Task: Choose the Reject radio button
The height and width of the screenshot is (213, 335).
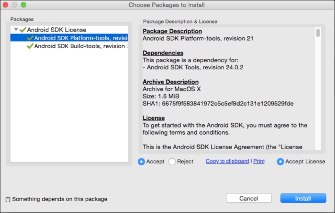Action: 172,161
